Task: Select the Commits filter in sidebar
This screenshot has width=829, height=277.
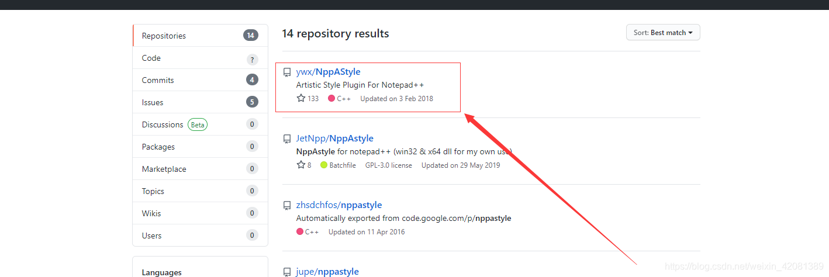Action: tap(200, 80)
